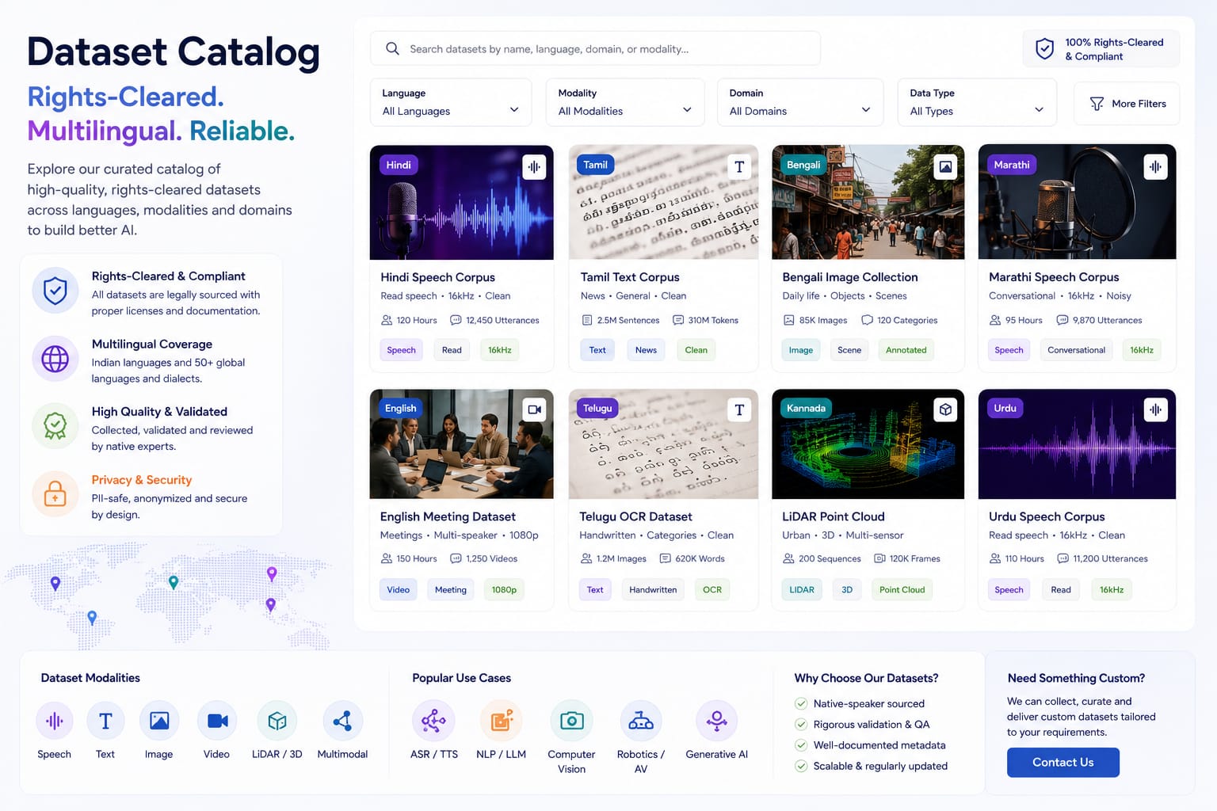The image size is (1217, 811).
Task: Select the Generative AI icon
Action: pyautogui.click(x=717, y=721)
